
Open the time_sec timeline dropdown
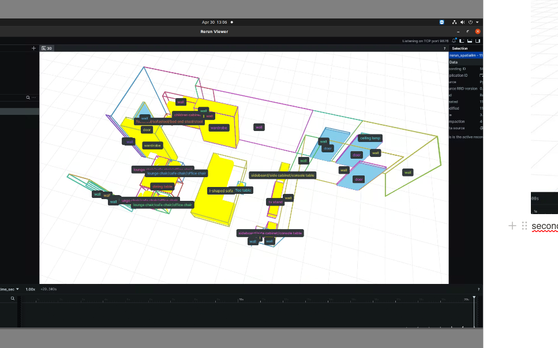click(9, 289)
